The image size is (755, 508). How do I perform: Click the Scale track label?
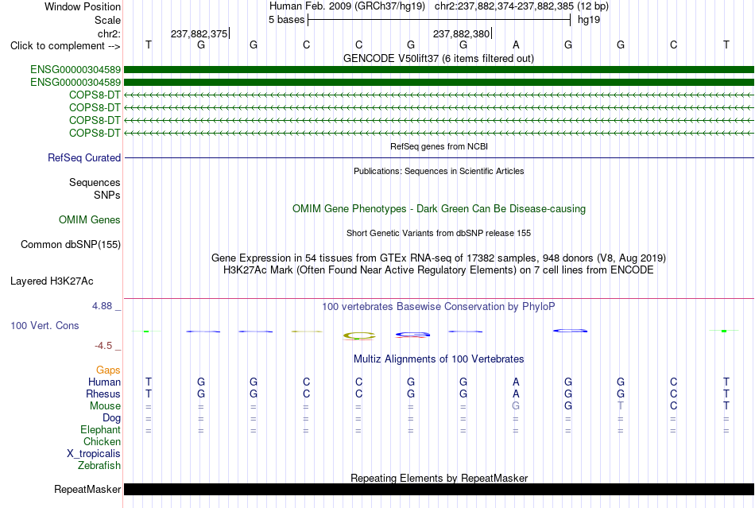coord(107,20)
